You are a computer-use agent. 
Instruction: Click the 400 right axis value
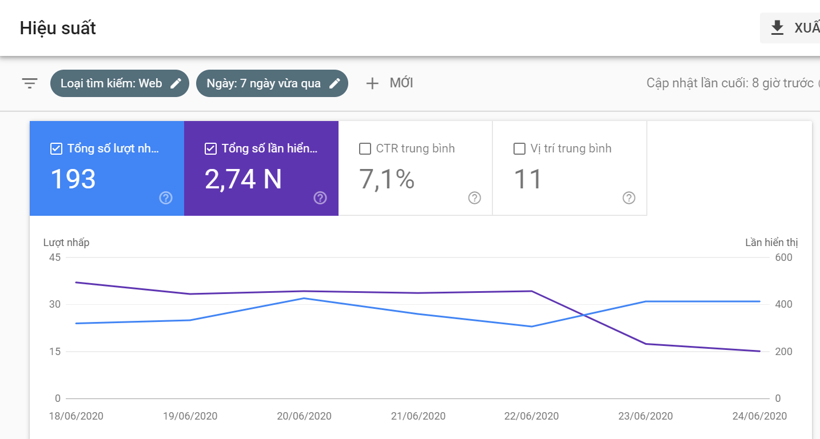tap(784, 304)
